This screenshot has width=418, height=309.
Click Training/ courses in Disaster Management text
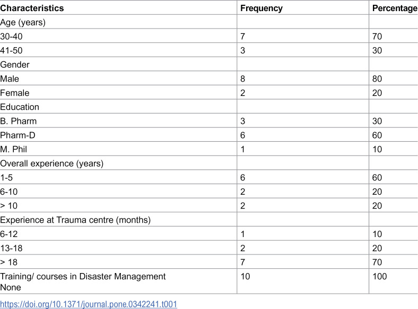(83, 276)
